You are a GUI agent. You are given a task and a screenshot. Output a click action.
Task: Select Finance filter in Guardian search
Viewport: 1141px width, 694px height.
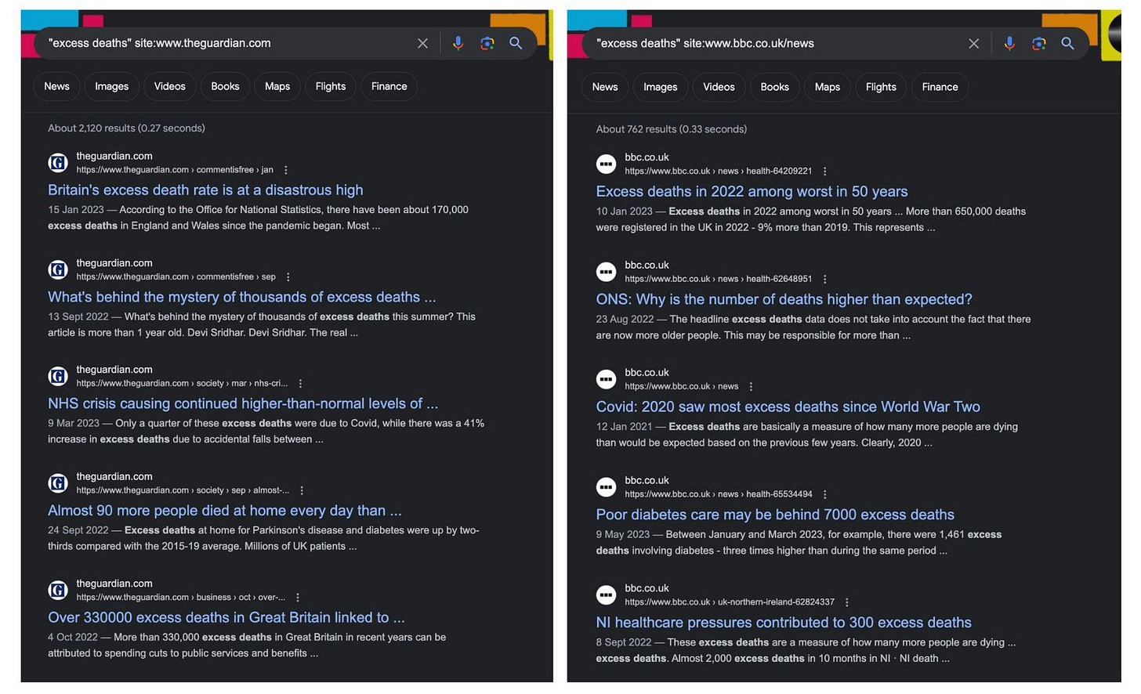click(x=389, y=86)
